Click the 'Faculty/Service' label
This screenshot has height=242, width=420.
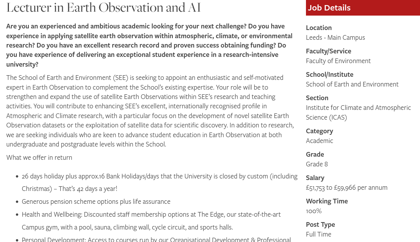[x=329, y=51]
